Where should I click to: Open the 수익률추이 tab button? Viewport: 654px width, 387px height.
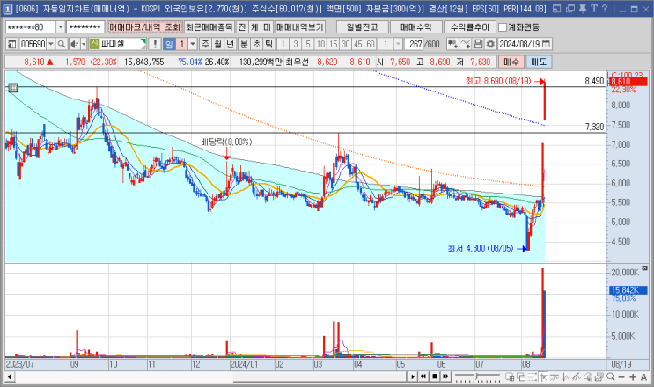point(470,27)
